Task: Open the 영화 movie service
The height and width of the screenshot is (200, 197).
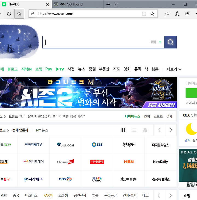Action: click(x=127, y=69)
